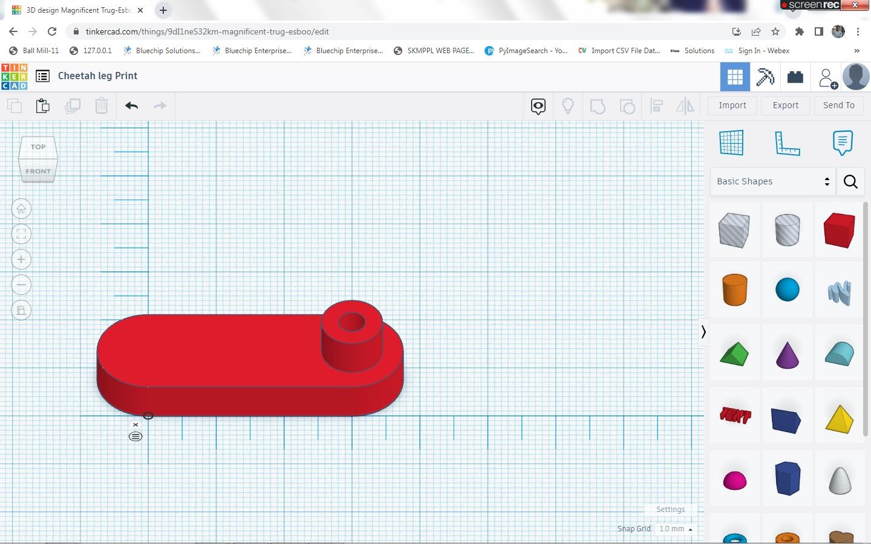Switch to 3D design grid view
Image resolution: width=871 pixels, height=544 pixels.
click(735, 77)
